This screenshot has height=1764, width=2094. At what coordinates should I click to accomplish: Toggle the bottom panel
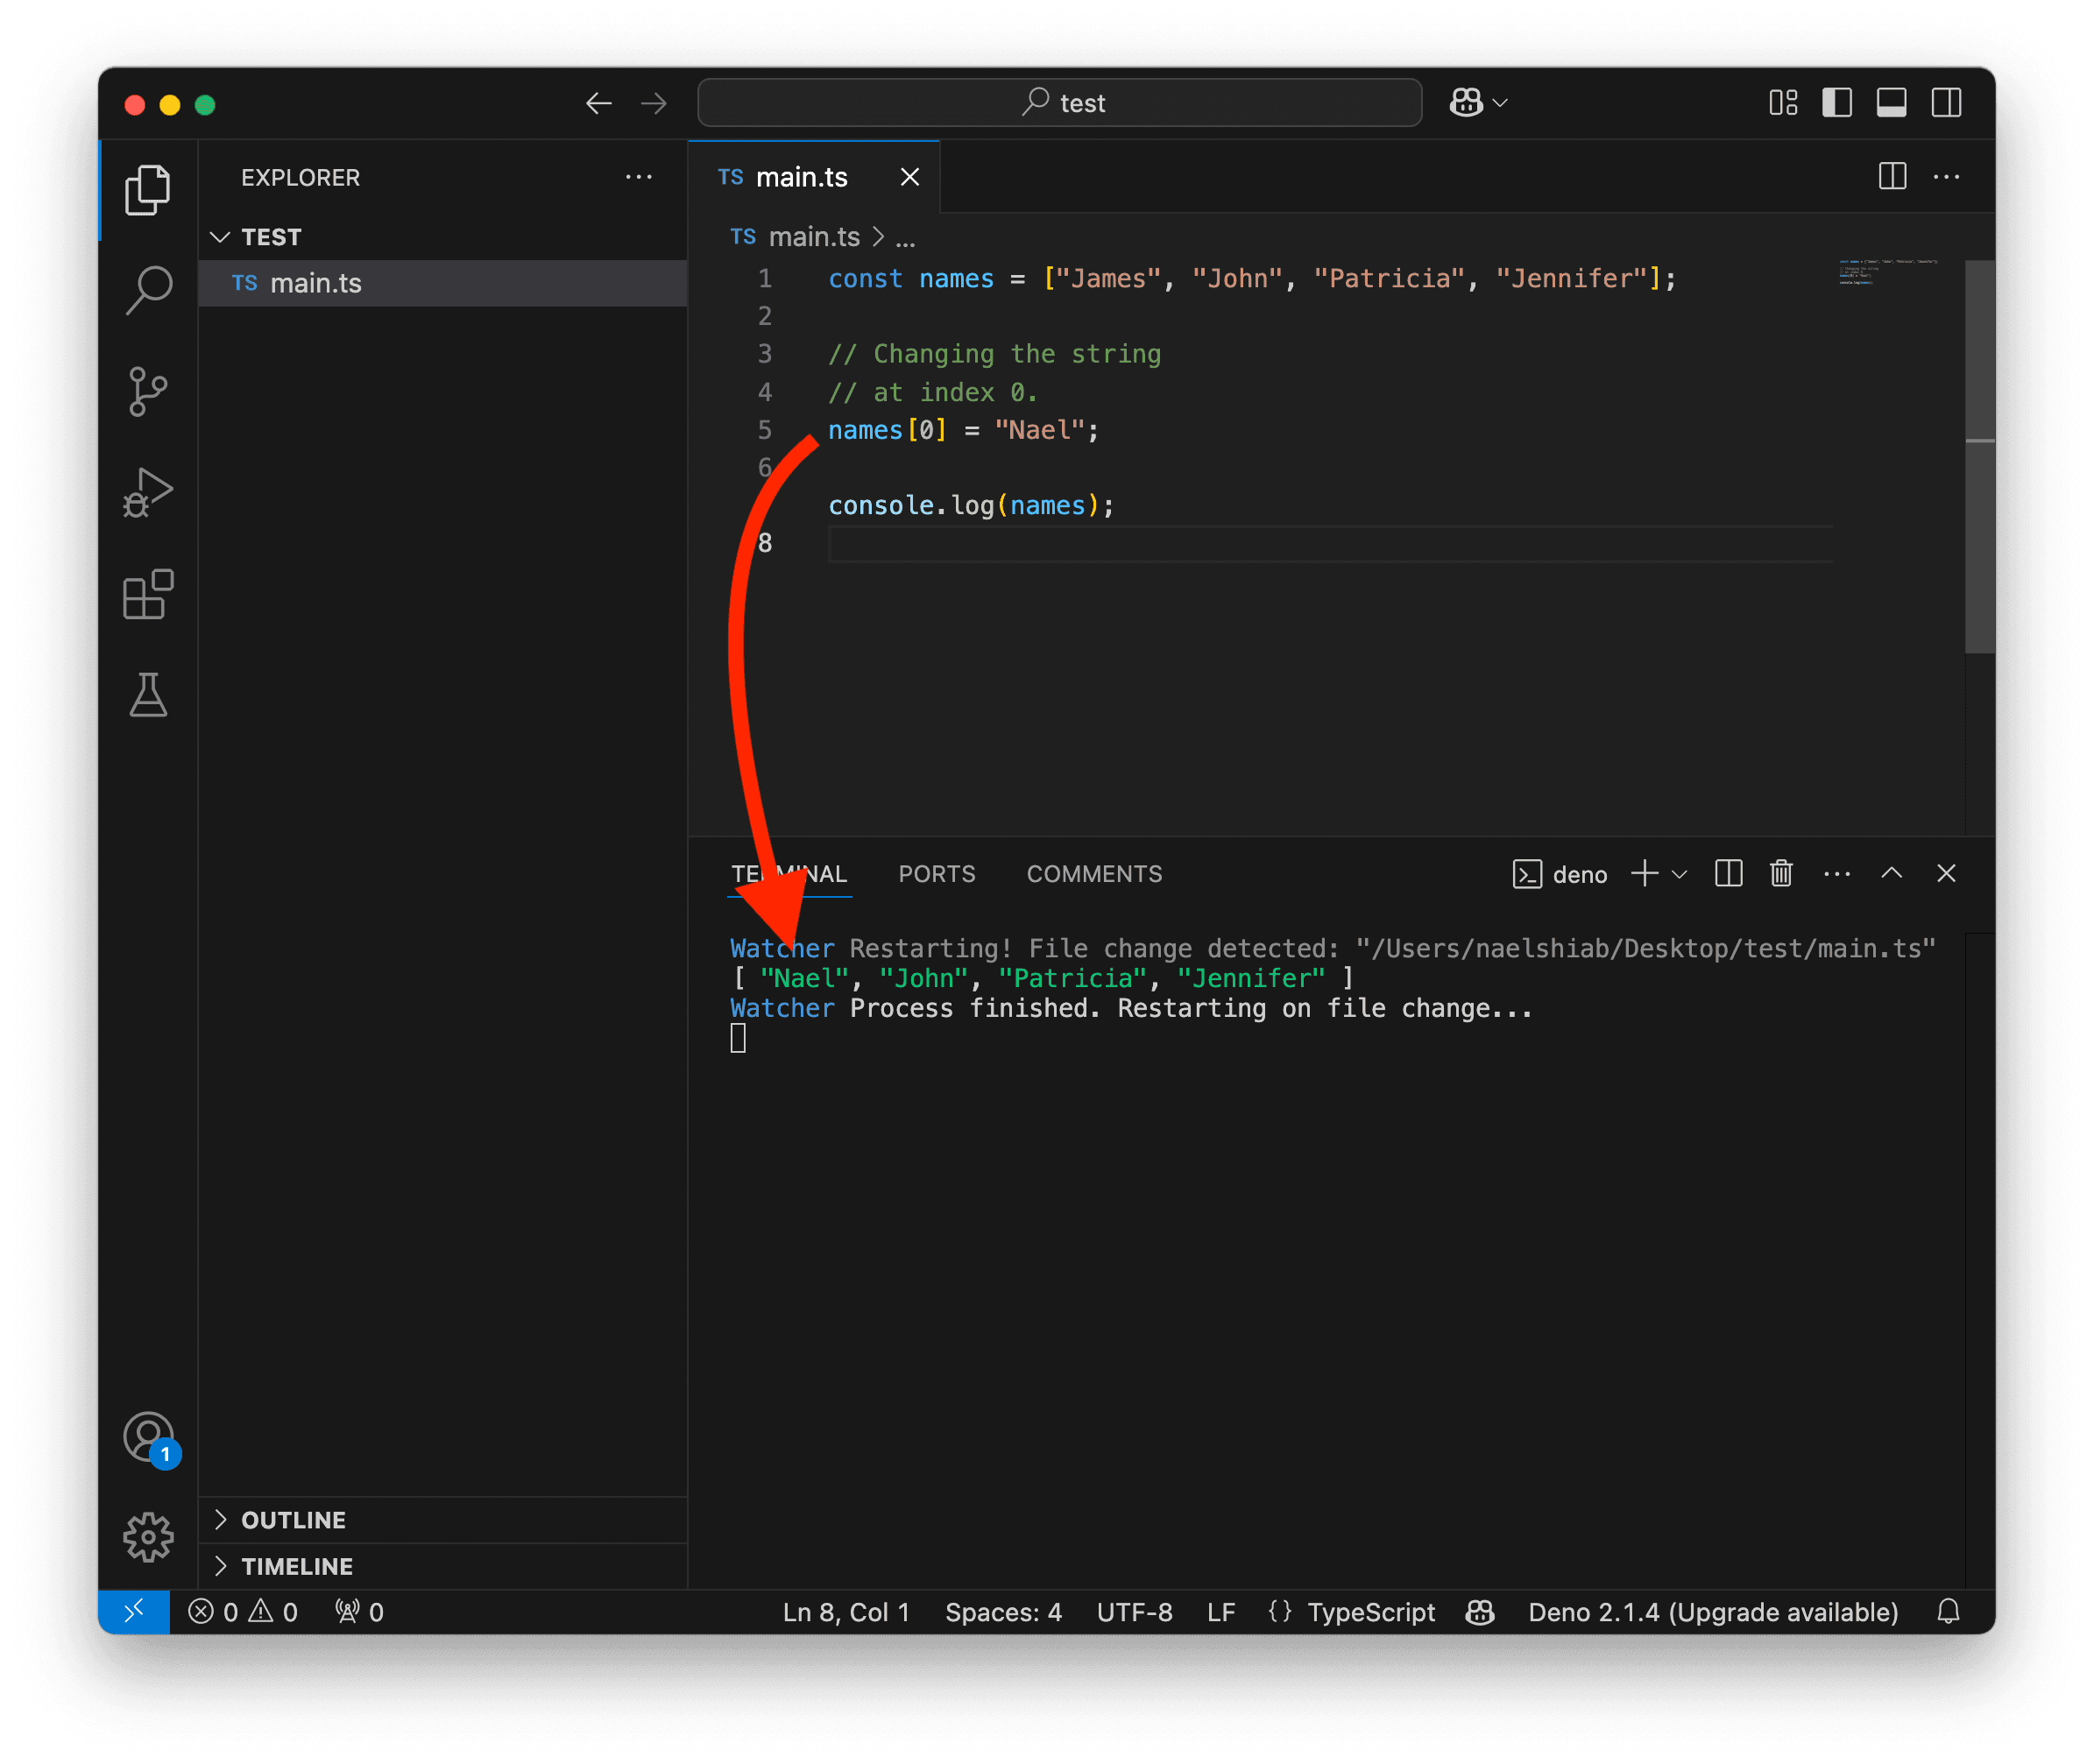click(1891, 103)
